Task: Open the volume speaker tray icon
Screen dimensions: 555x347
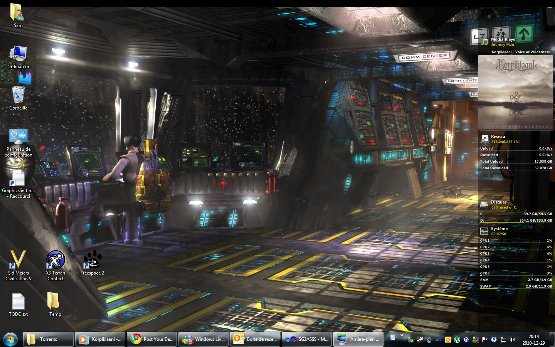Action: pyautogui.click(x=512, y=340)
